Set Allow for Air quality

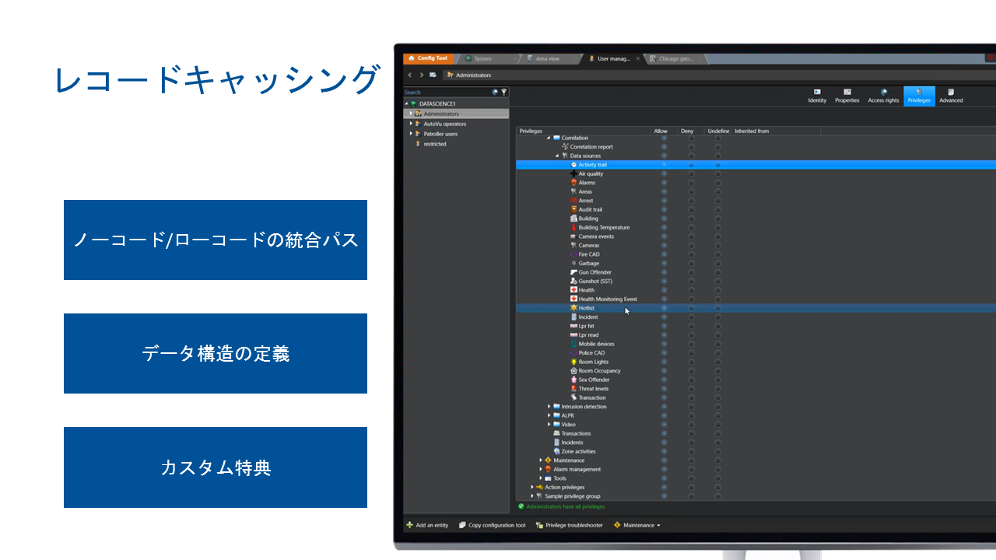664,173
